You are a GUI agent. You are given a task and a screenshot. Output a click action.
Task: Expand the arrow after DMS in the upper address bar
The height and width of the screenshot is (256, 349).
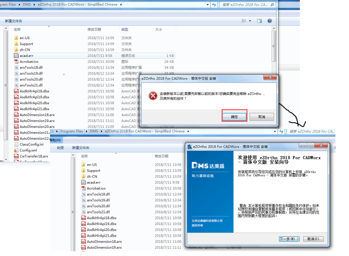[34, 4]
